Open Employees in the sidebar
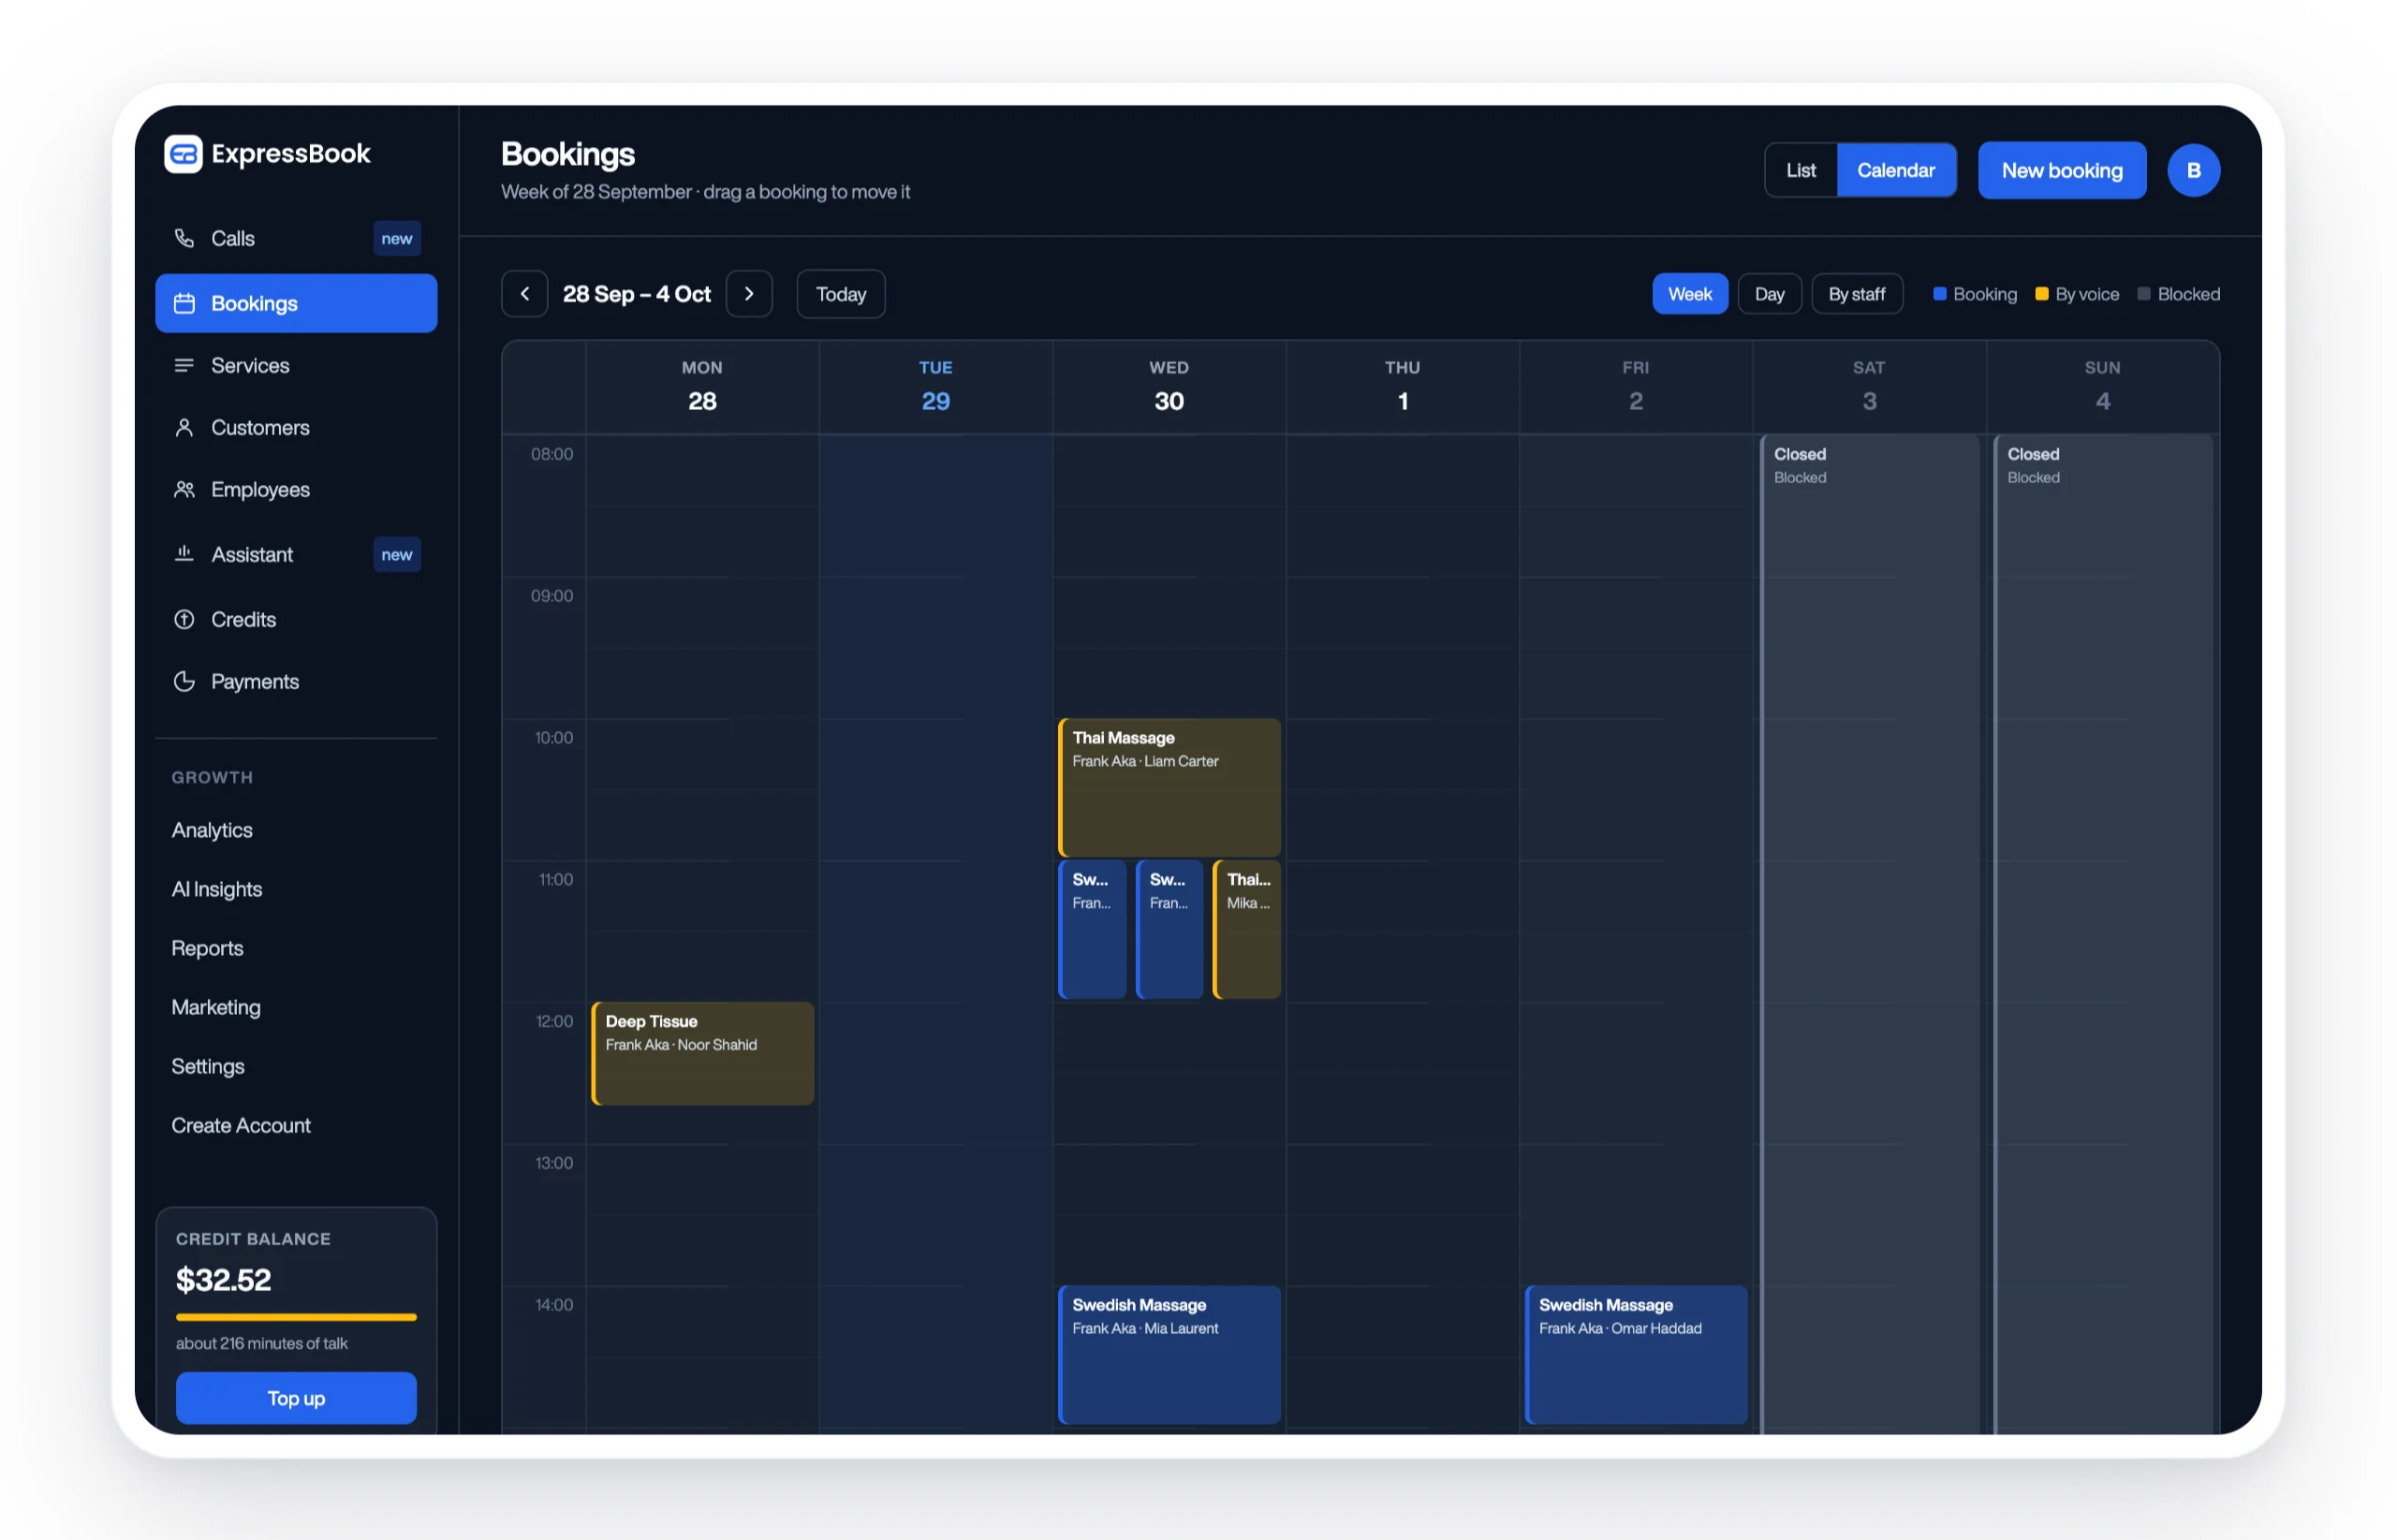 (296, 489)
